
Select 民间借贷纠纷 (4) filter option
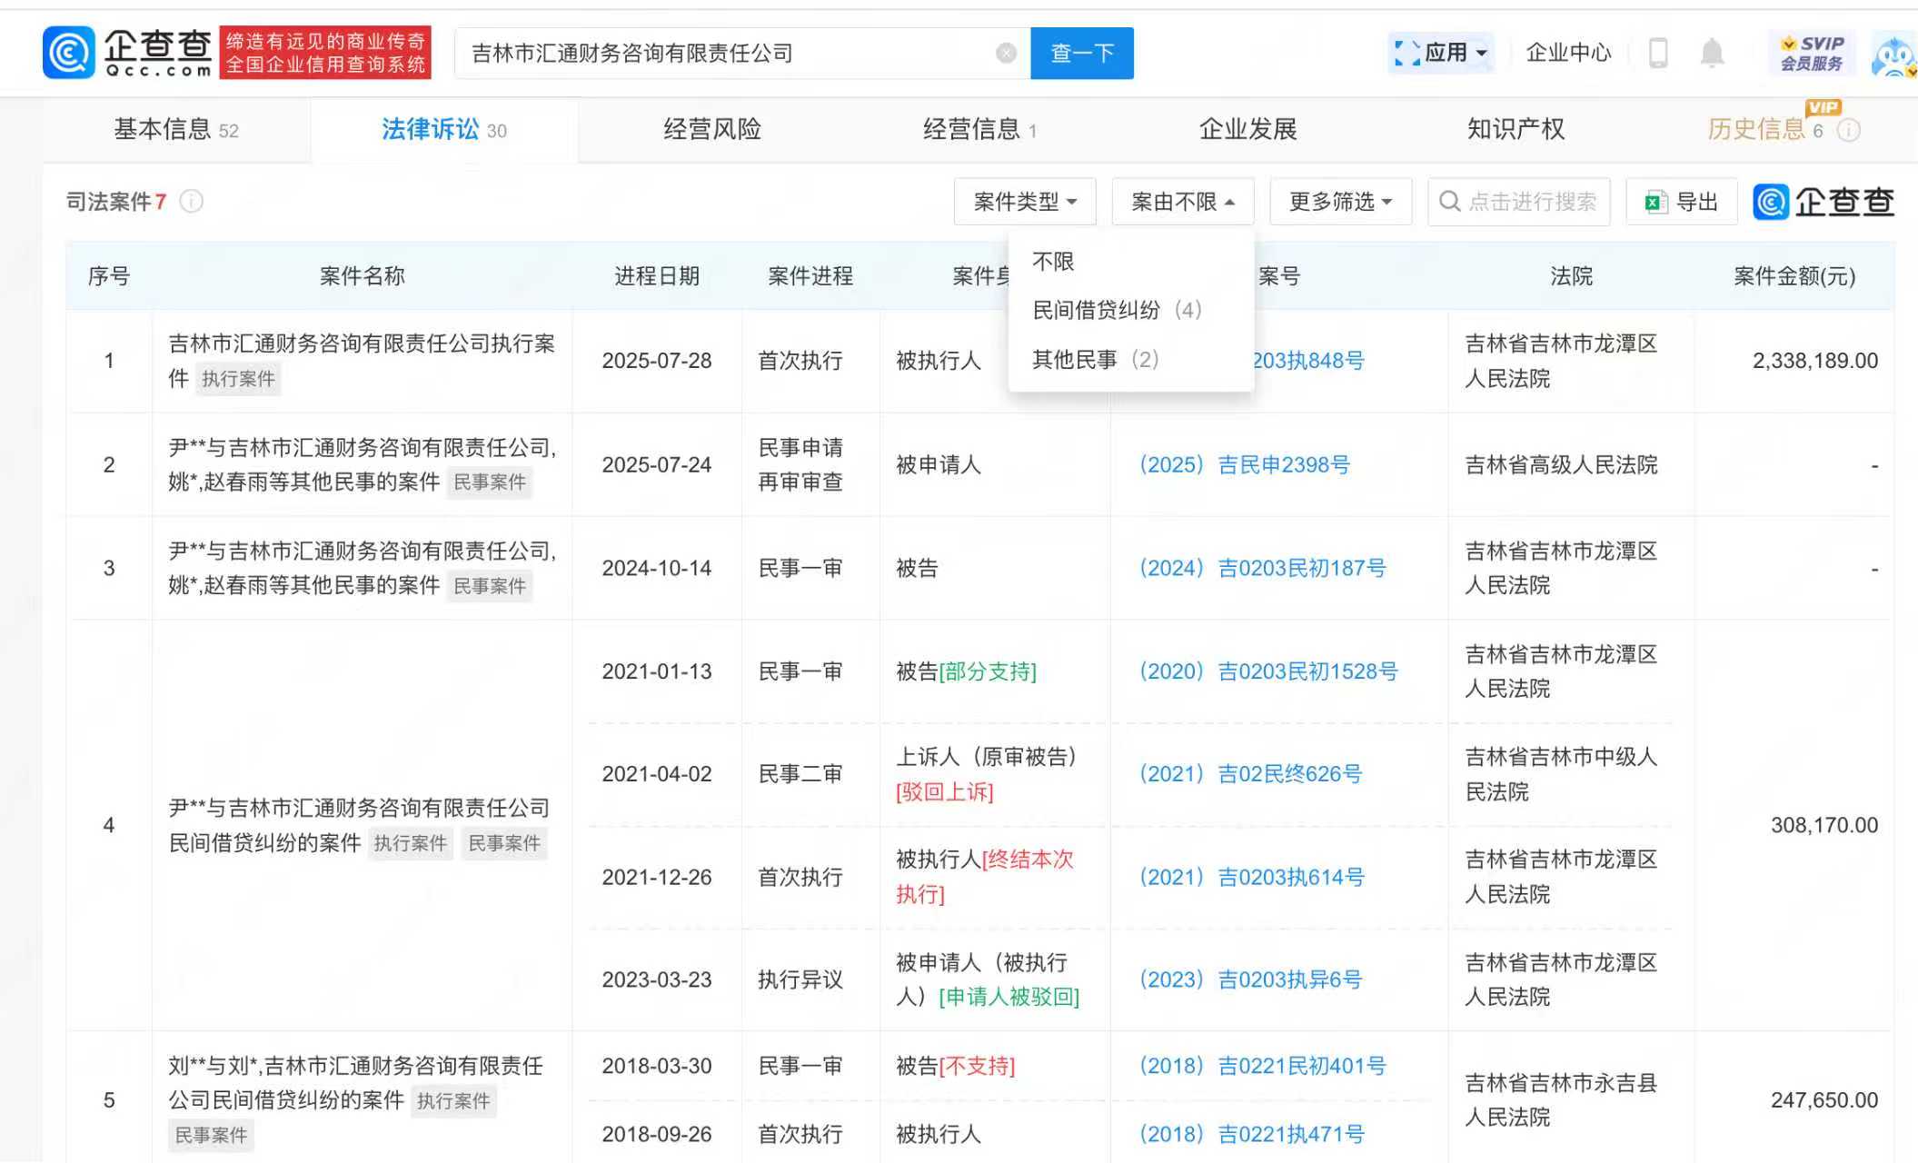pyautogui.click(x=1117, y=311)
